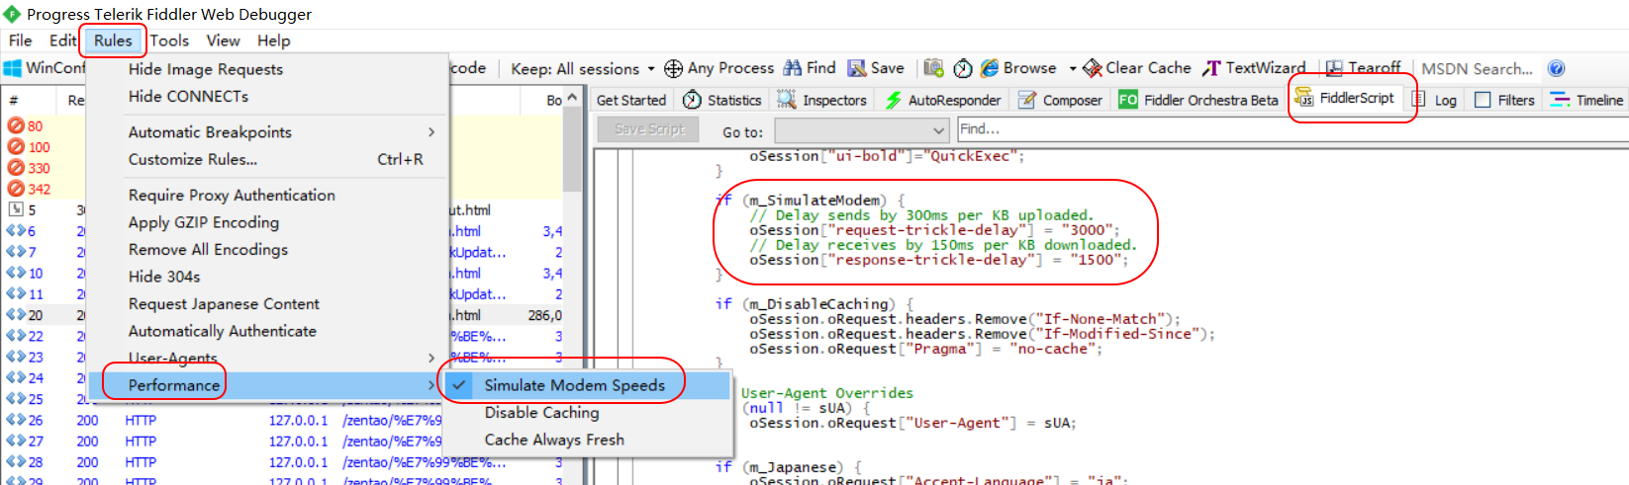Expand Performance submenu arrow
The image size is (1629, 485).
coord(431,385)
